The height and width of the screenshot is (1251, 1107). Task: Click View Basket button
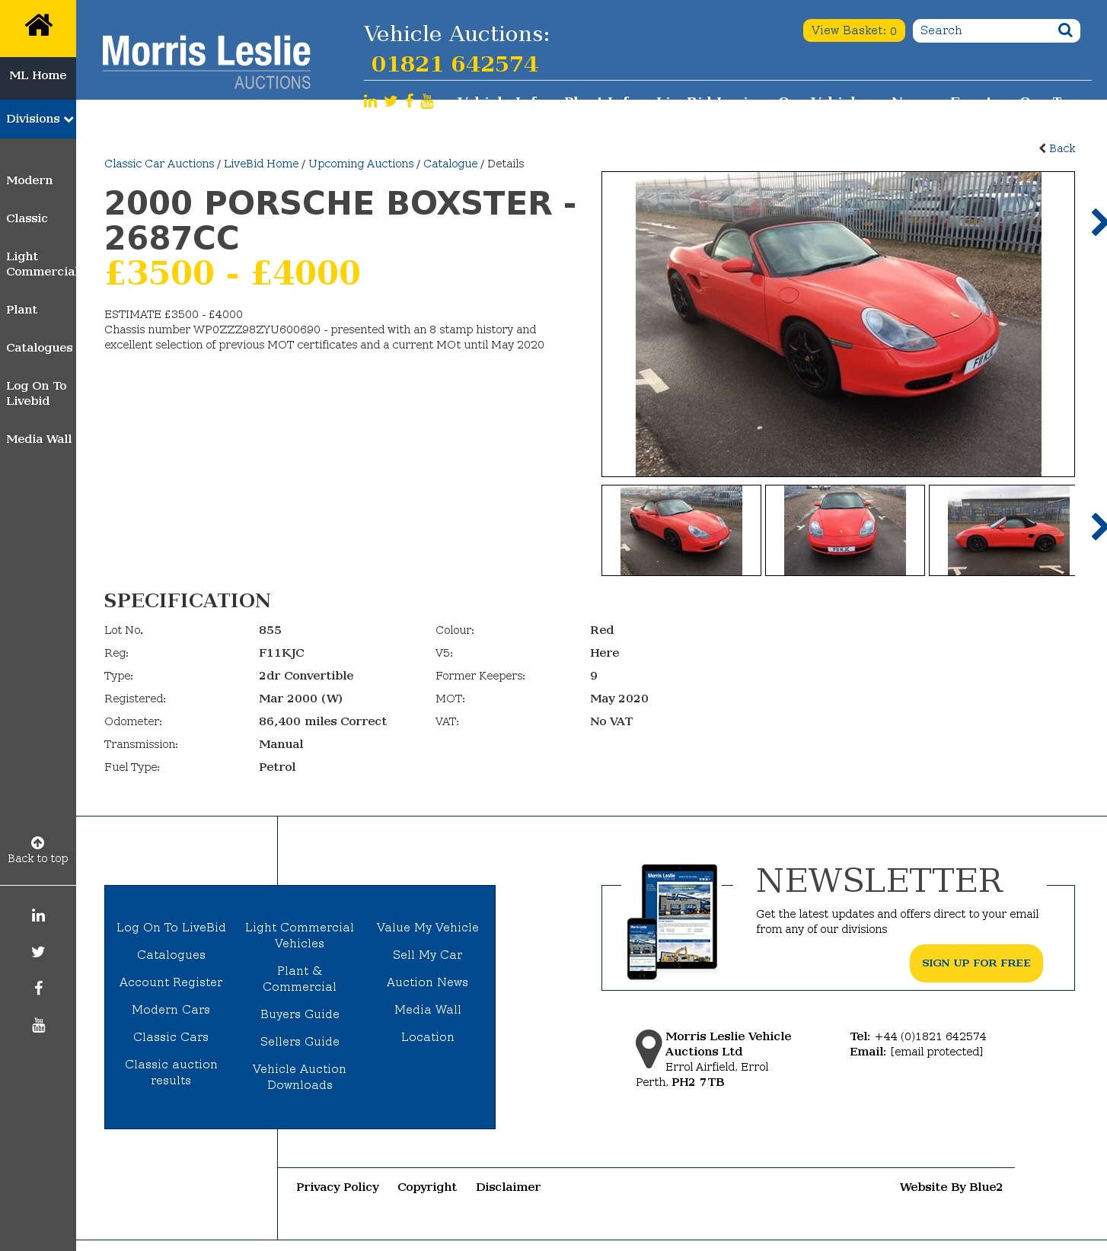point(853,30)
